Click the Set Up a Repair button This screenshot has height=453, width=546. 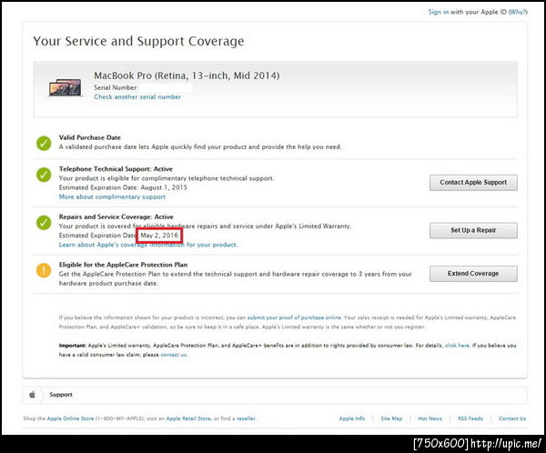coord(473,230)
